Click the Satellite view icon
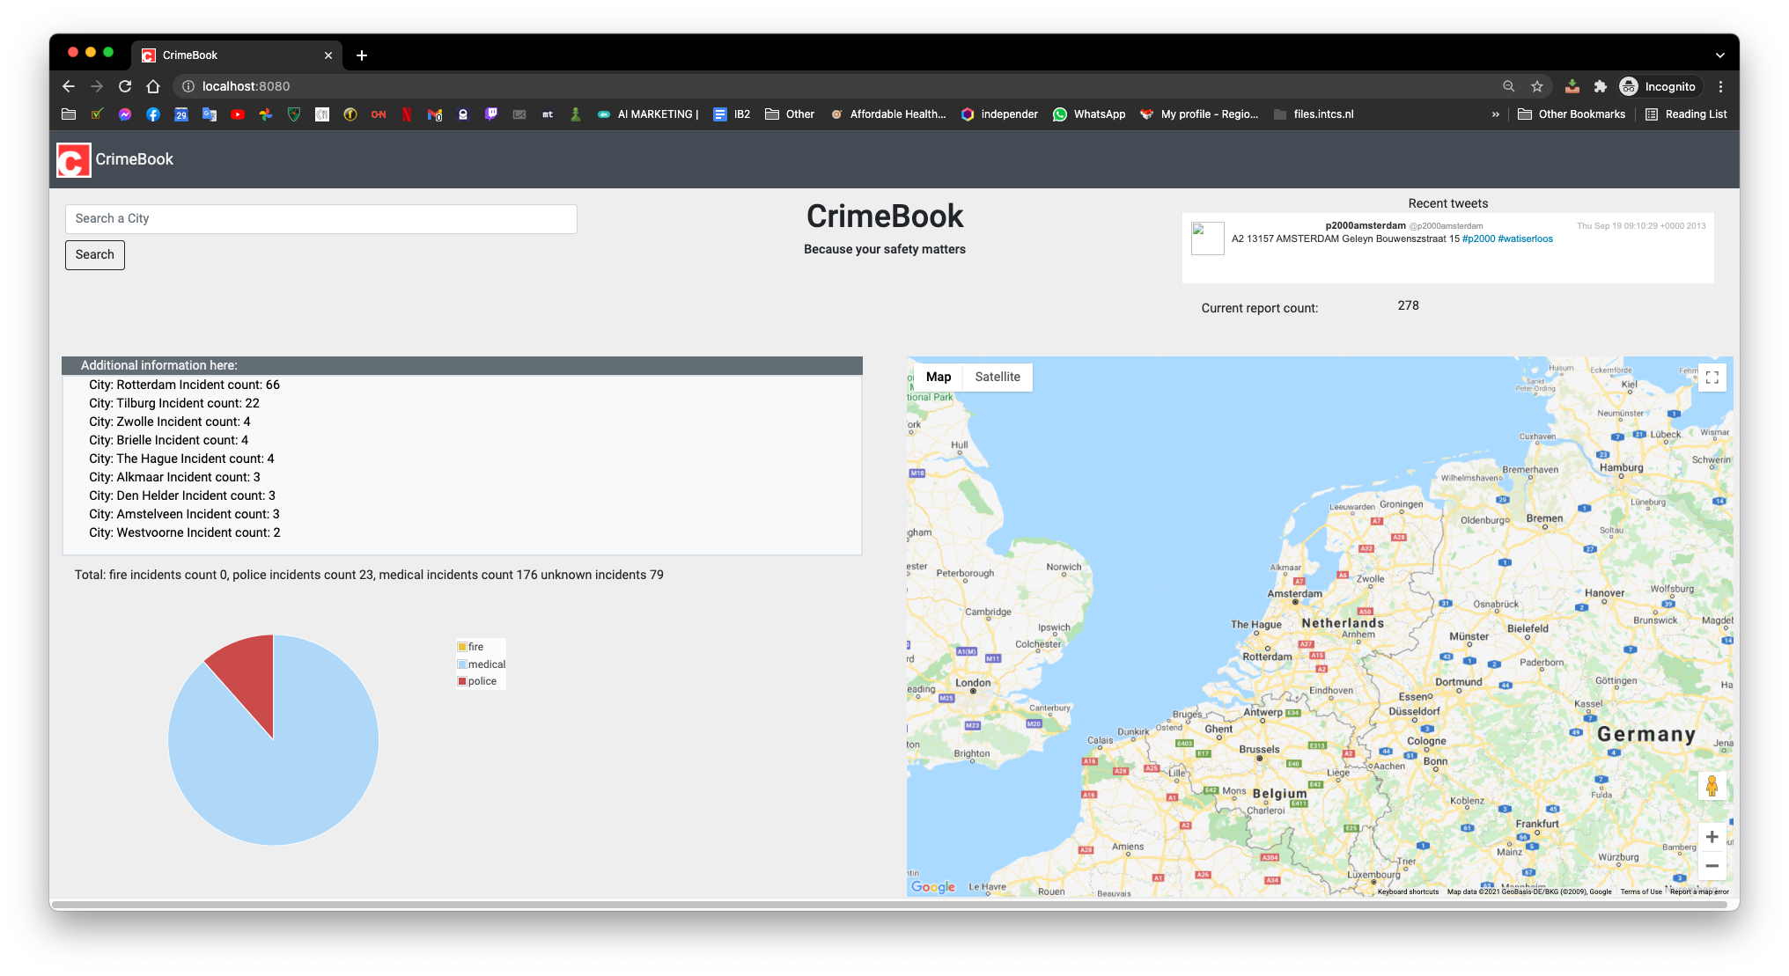Image resolution: width=1789 pixels, height=976 pixels. pos(997,376)
